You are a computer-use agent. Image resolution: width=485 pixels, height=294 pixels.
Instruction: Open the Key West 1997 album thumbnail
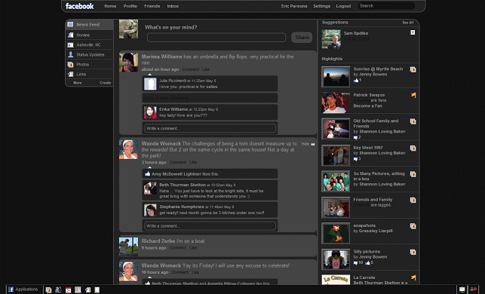tap(336, 155)
